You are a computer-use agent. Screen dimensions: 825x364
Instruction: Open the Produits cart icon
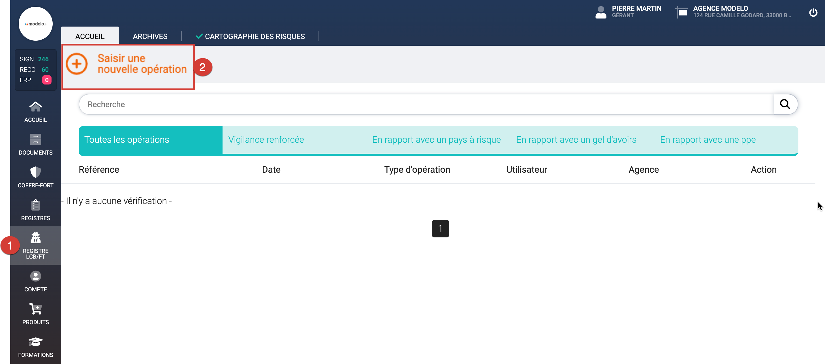[x=36, y=309]
